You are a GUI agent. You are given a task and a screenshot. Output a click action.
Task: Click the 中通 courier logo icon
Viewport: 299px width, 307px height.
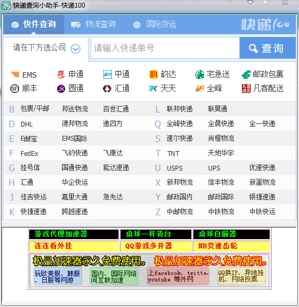coord(108,74)
